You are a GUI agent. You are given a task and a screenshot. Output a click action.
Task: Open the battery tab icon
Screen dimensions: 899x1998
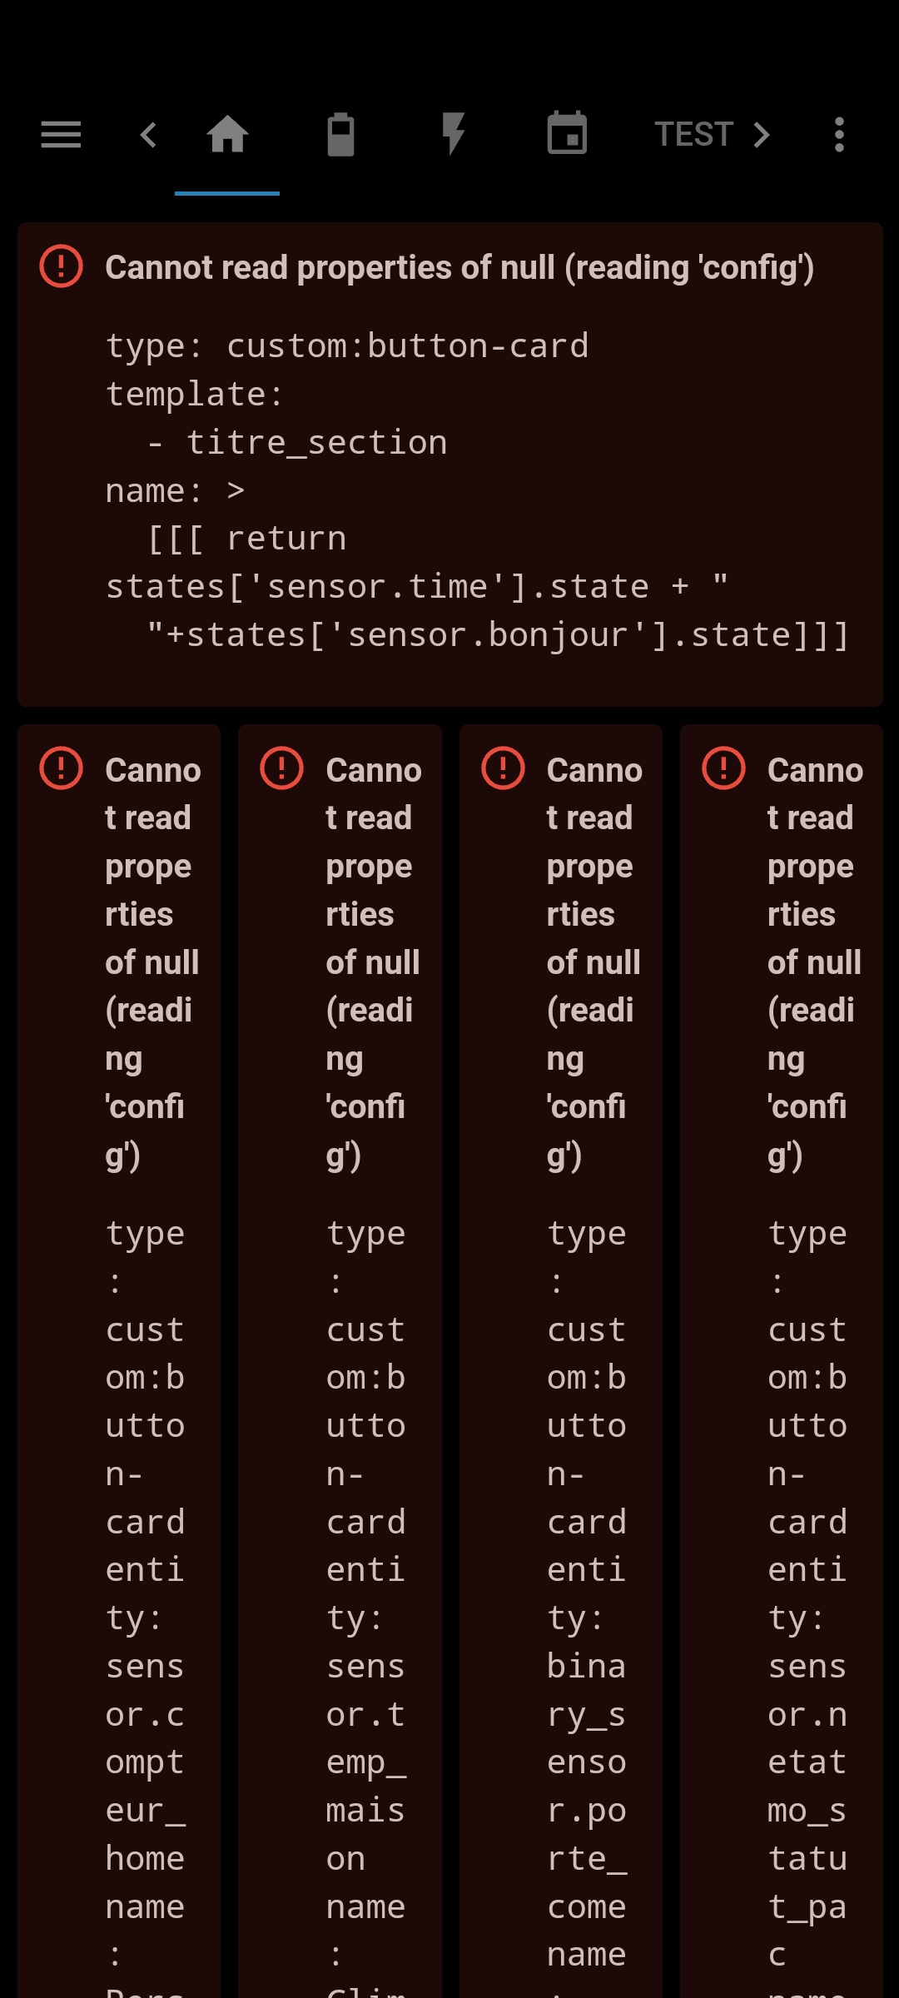[x=340, y=134]
